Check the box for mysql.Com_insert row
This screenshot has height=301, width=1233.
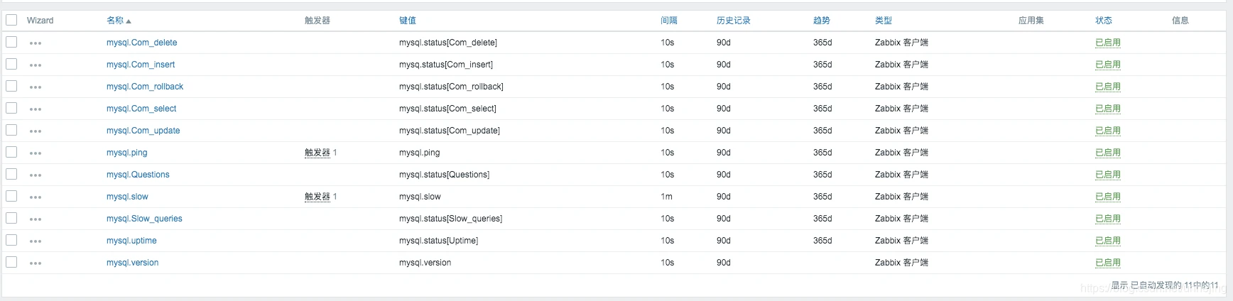[x=11, y=64]
